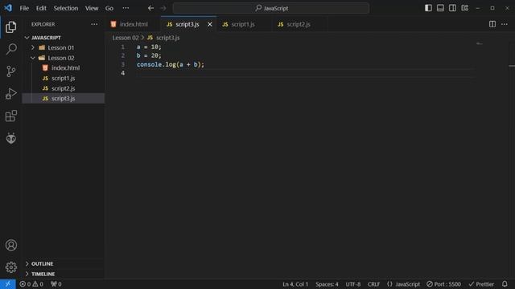This screenshot has height=289, width=515.
Task: Open the Customize Layout icon
Action: click(x=465, y=8)
